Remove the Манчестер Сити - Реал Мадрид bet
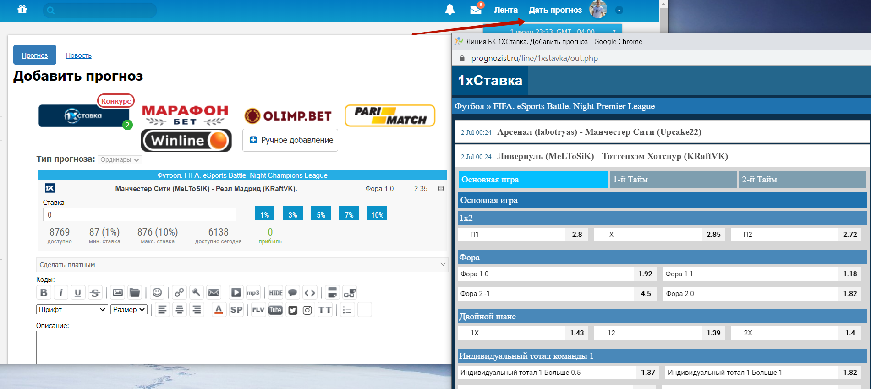871x389 pixels. (441, 189)
